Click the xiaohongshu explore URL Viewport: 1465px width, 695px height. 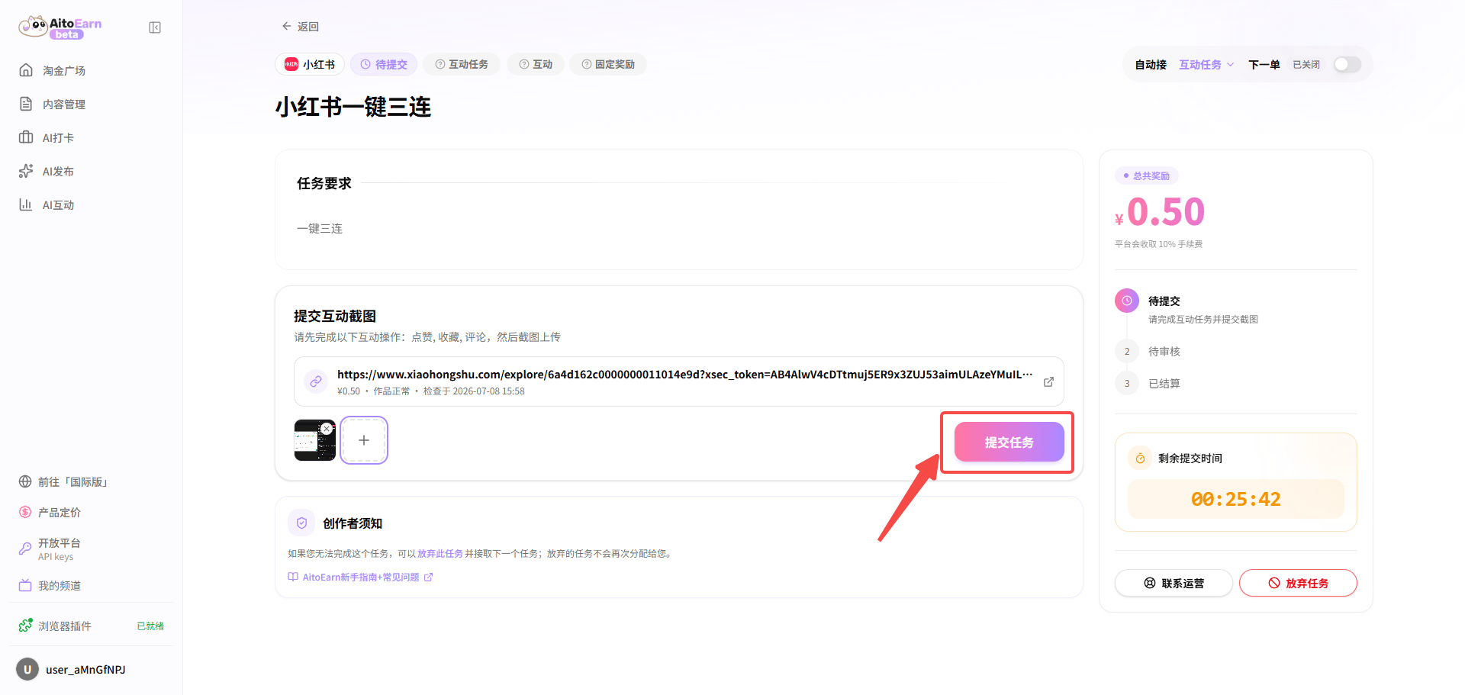click(684, 375)
